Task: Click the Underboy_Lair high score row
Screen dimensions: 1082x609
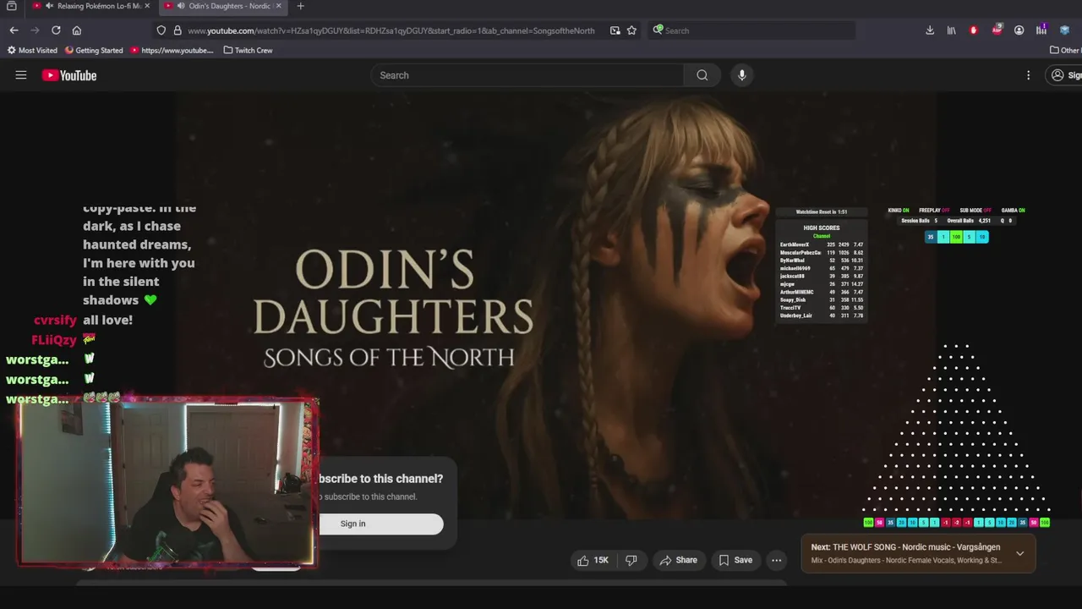Action: pyautogui.click(x=822, y=315)
